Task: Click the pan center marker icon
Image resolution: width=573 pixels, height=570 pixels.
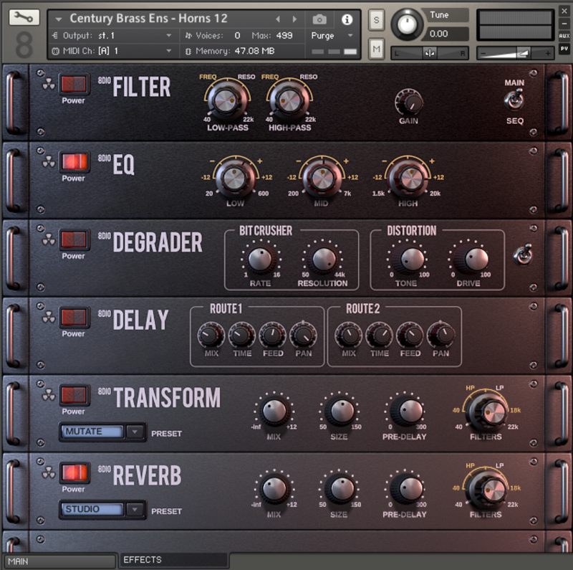Action: (x=430, y=53)
